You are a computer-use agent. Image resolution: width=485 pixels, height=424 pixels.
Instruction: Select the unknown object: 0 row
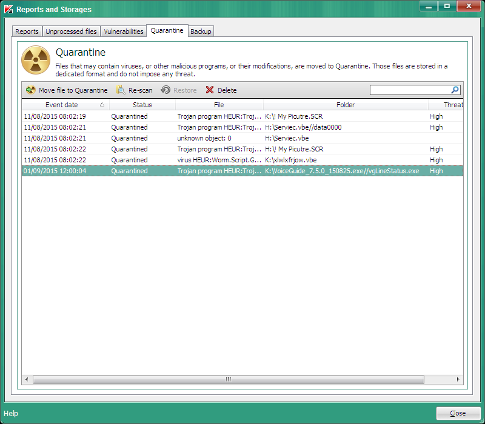[242, 138]
